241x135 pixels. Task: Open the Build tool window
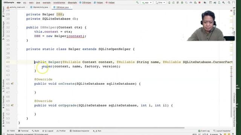[35, 131]
